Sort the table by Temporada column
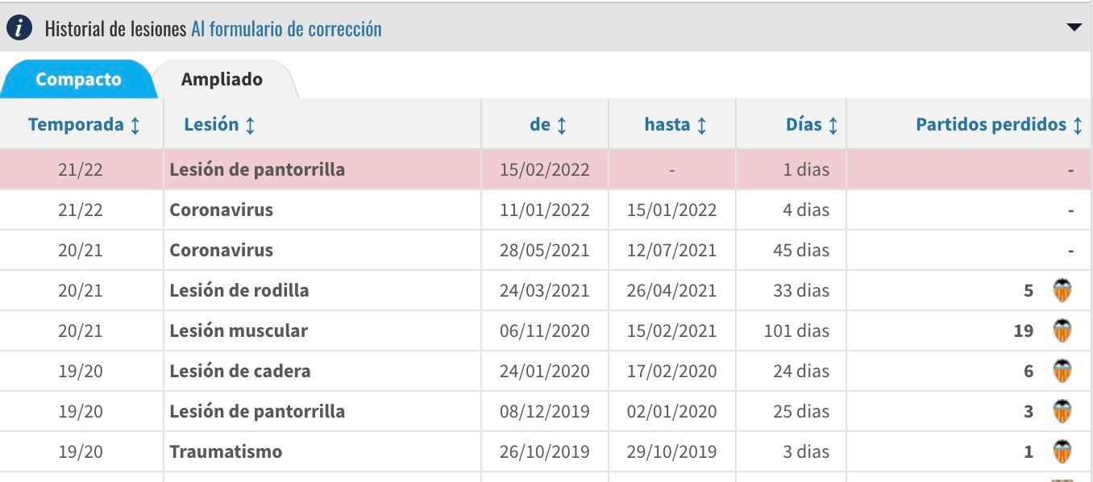The image size is (1093, 482). 83,124
